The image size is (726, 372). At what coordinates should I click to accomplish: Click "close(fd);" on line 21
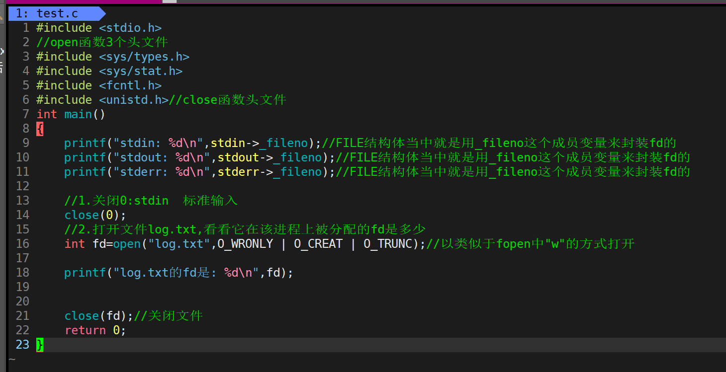coord(99,316)
